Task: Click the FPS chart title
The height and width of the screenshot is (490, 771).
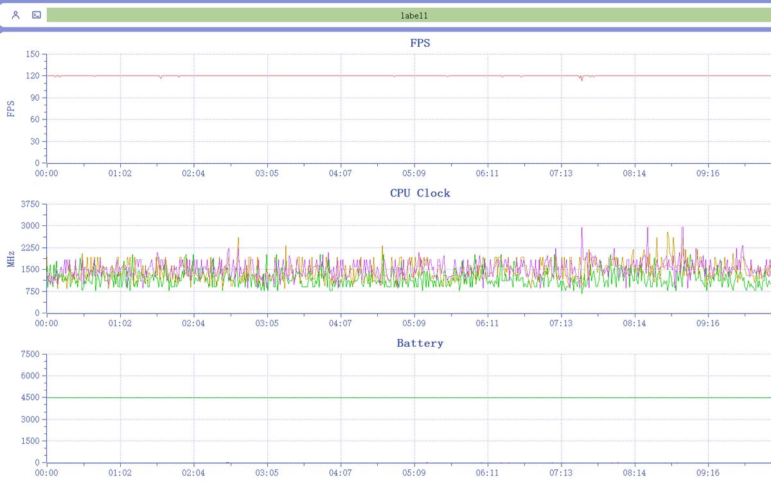Action: point(420,43)
